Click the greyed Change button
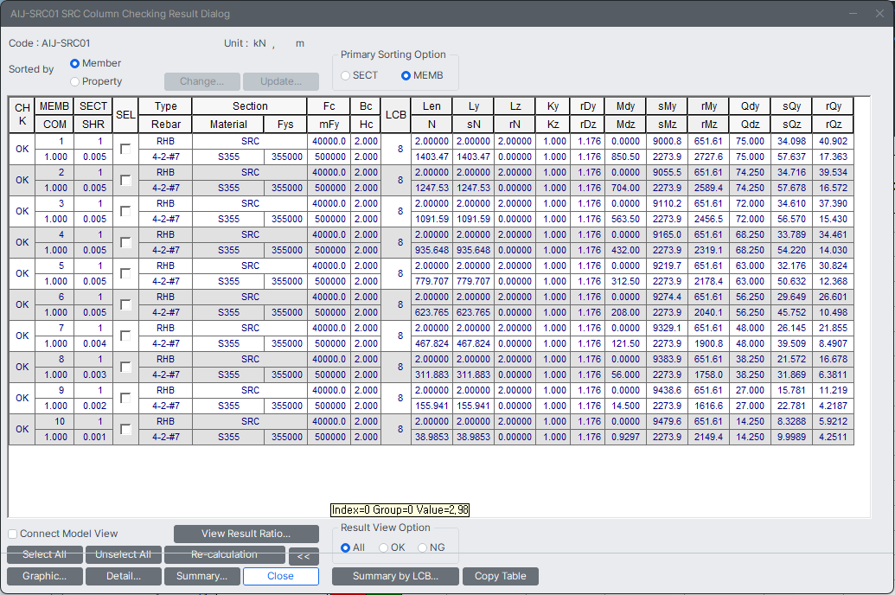Viewport: 895px width, 595px height. (x=202, y=81)
